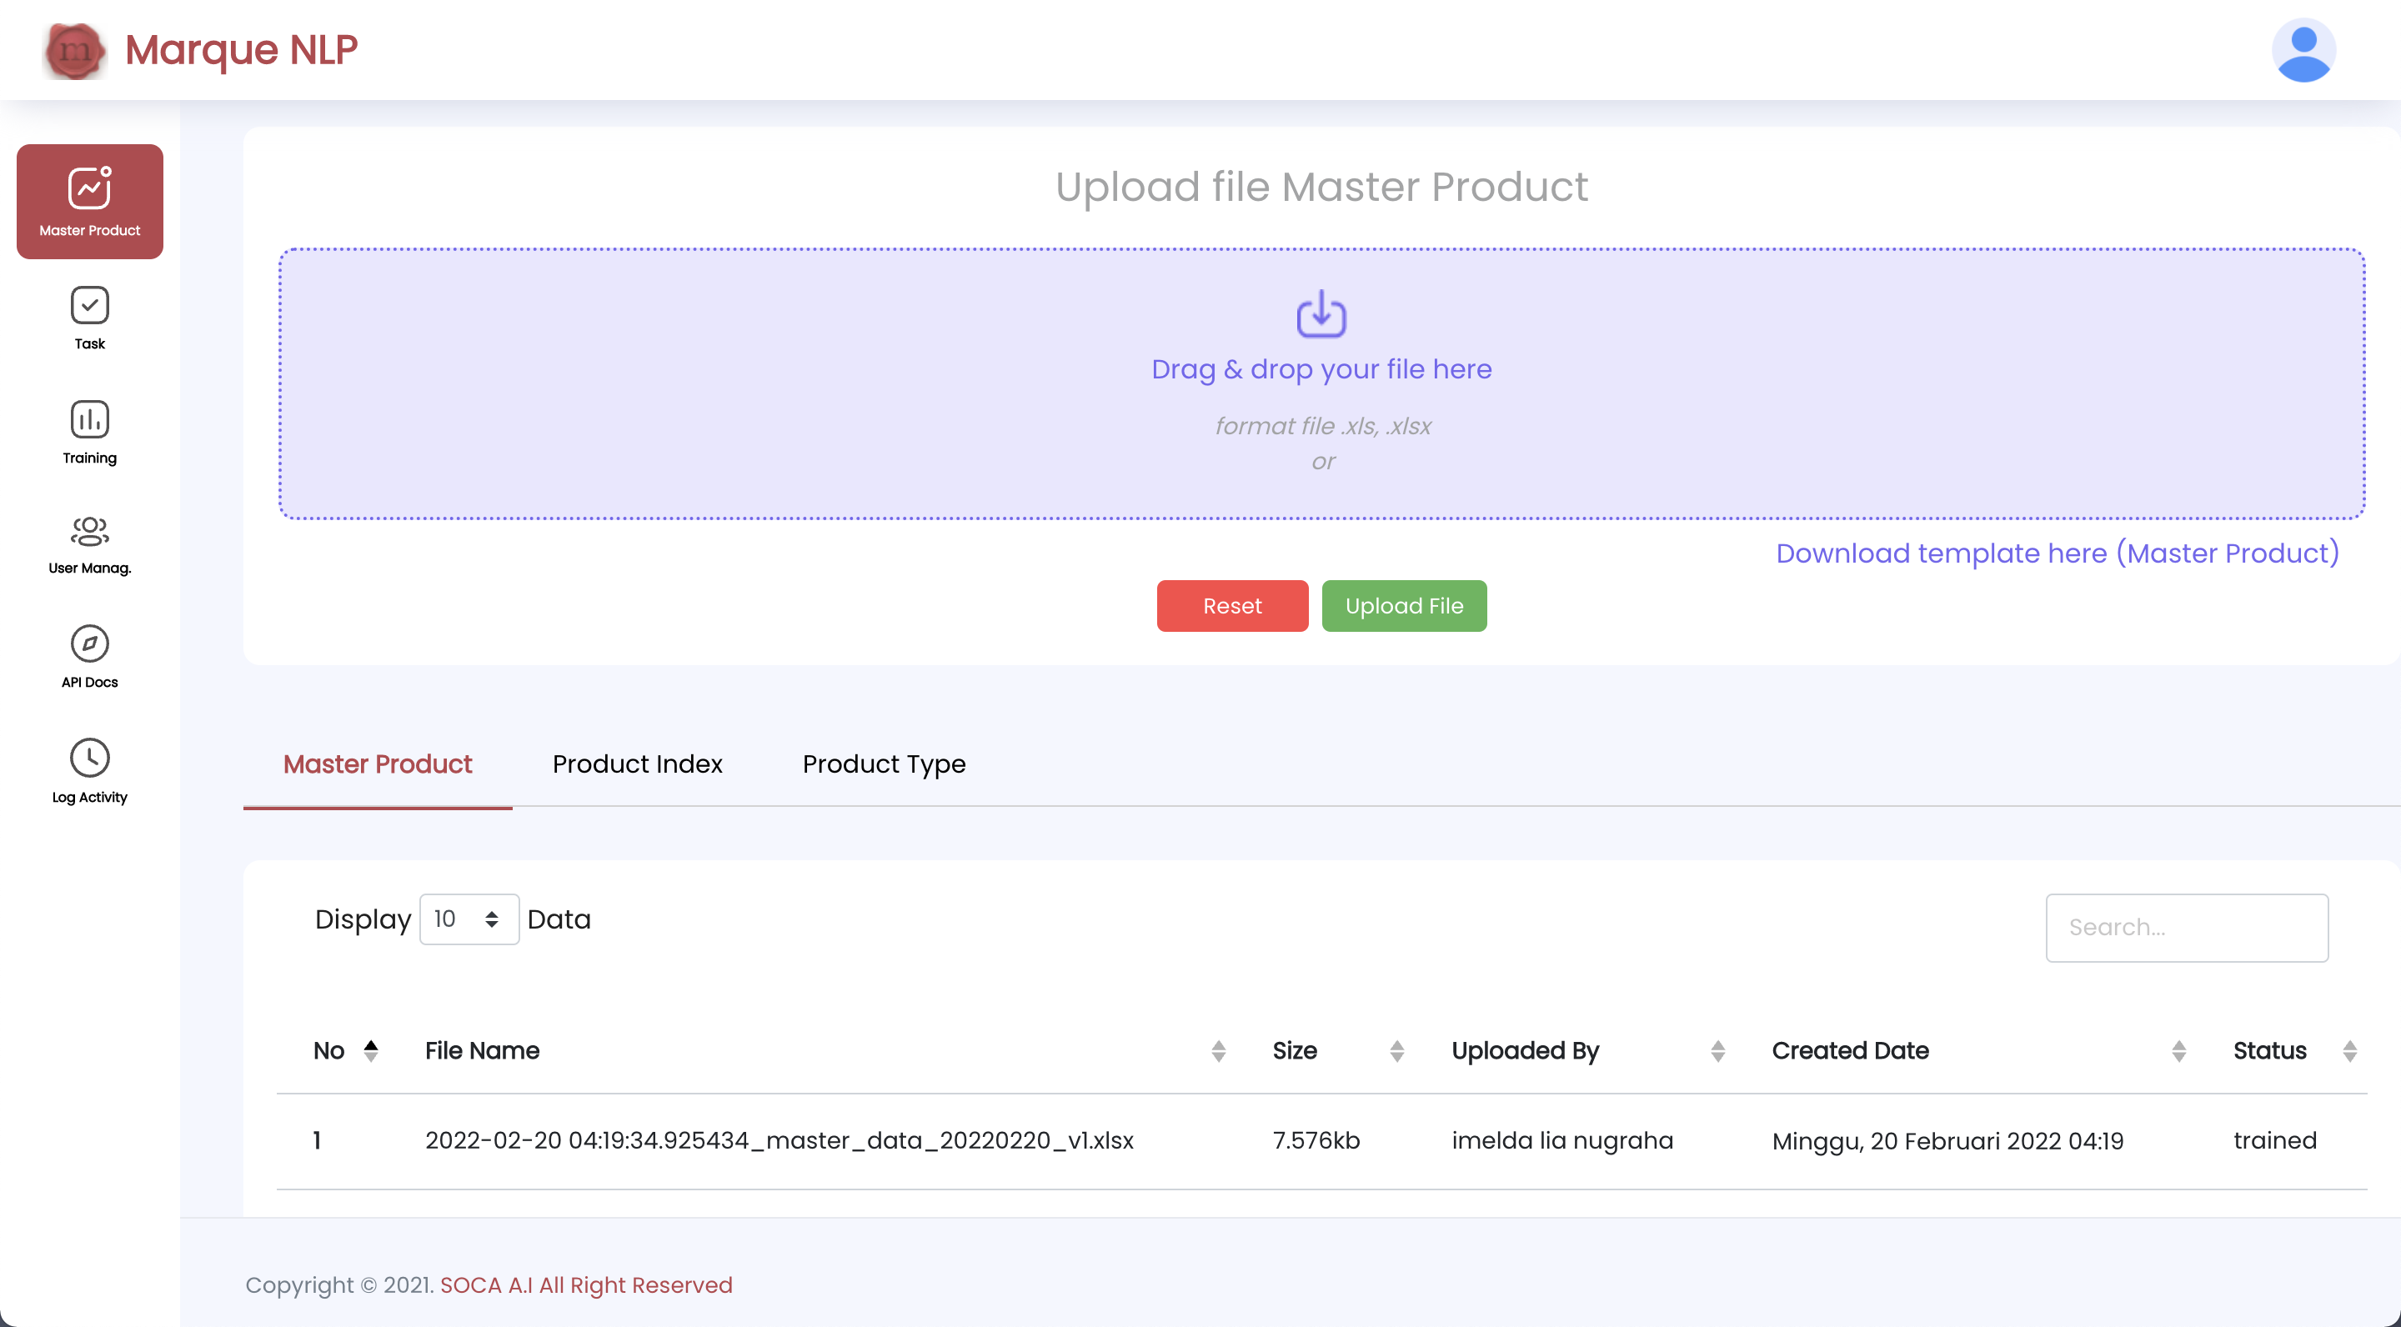The image size is (2401, 1327).
Task: Click the upload arrow icon in drop zone
Action: (x=1321, y=314)
